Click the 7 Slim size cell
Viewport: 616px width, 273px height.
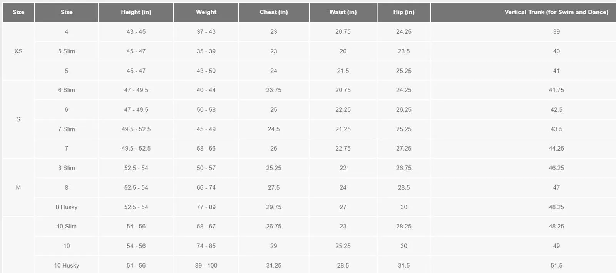click(x=67, y=129)
